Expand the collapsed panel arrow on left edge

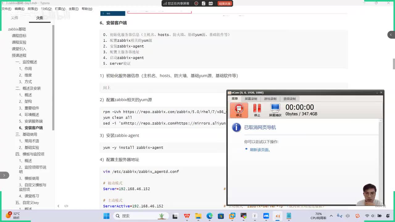[4, 175]
